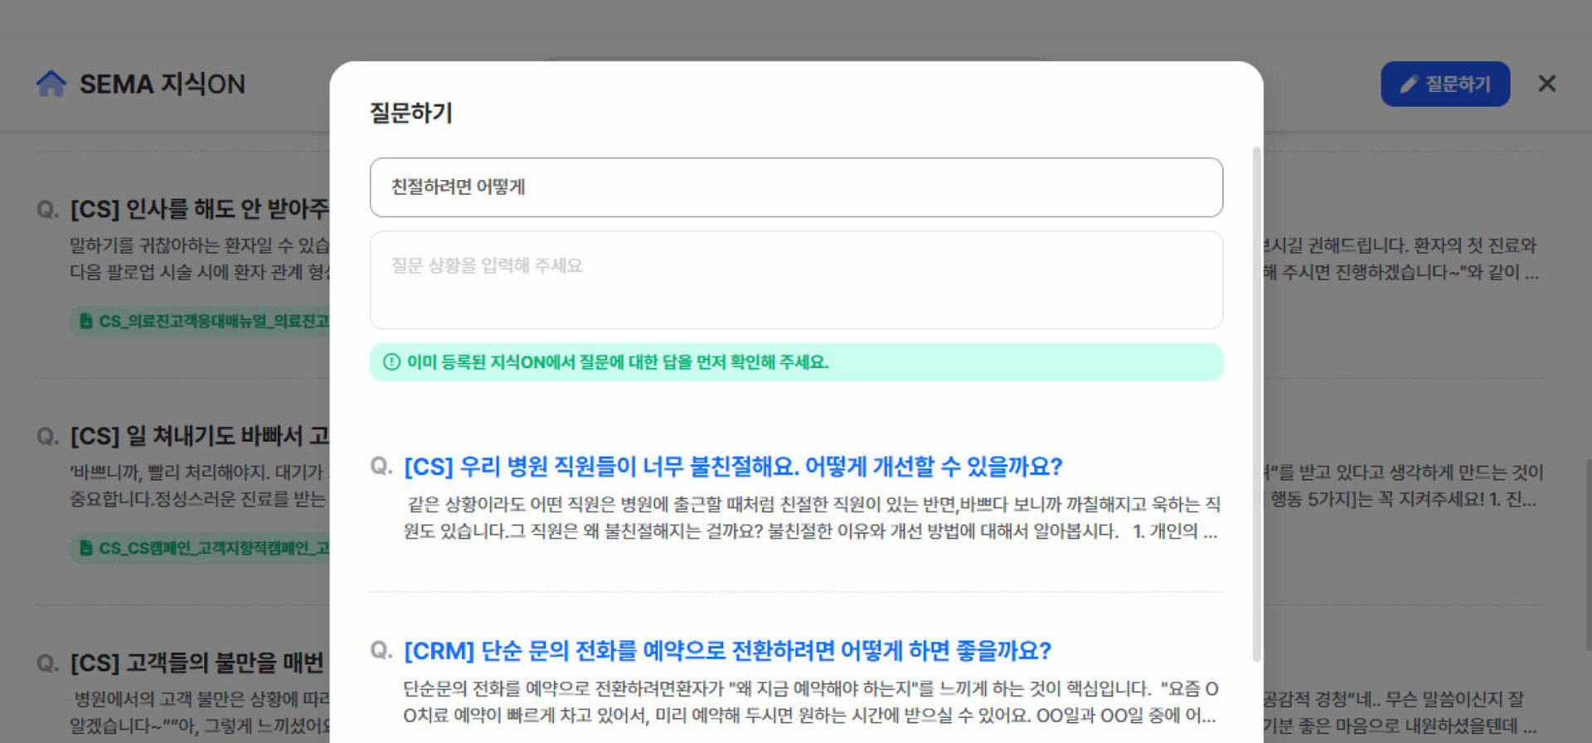
Task: Close the panel with the X icon
Action: tap(1546, 84)
